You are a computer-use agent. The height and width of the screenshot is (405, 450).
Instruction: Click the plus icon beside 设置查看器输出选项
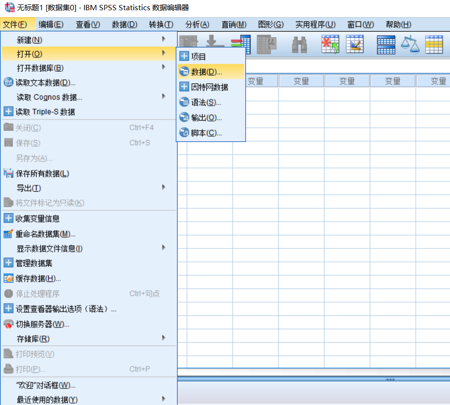(x=8, y=308)
